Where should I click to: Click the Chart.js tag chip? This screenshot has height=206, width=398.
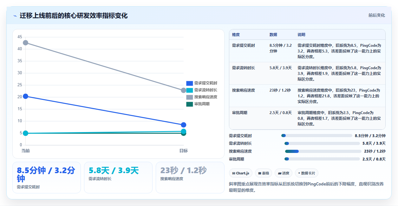point(241,173)
